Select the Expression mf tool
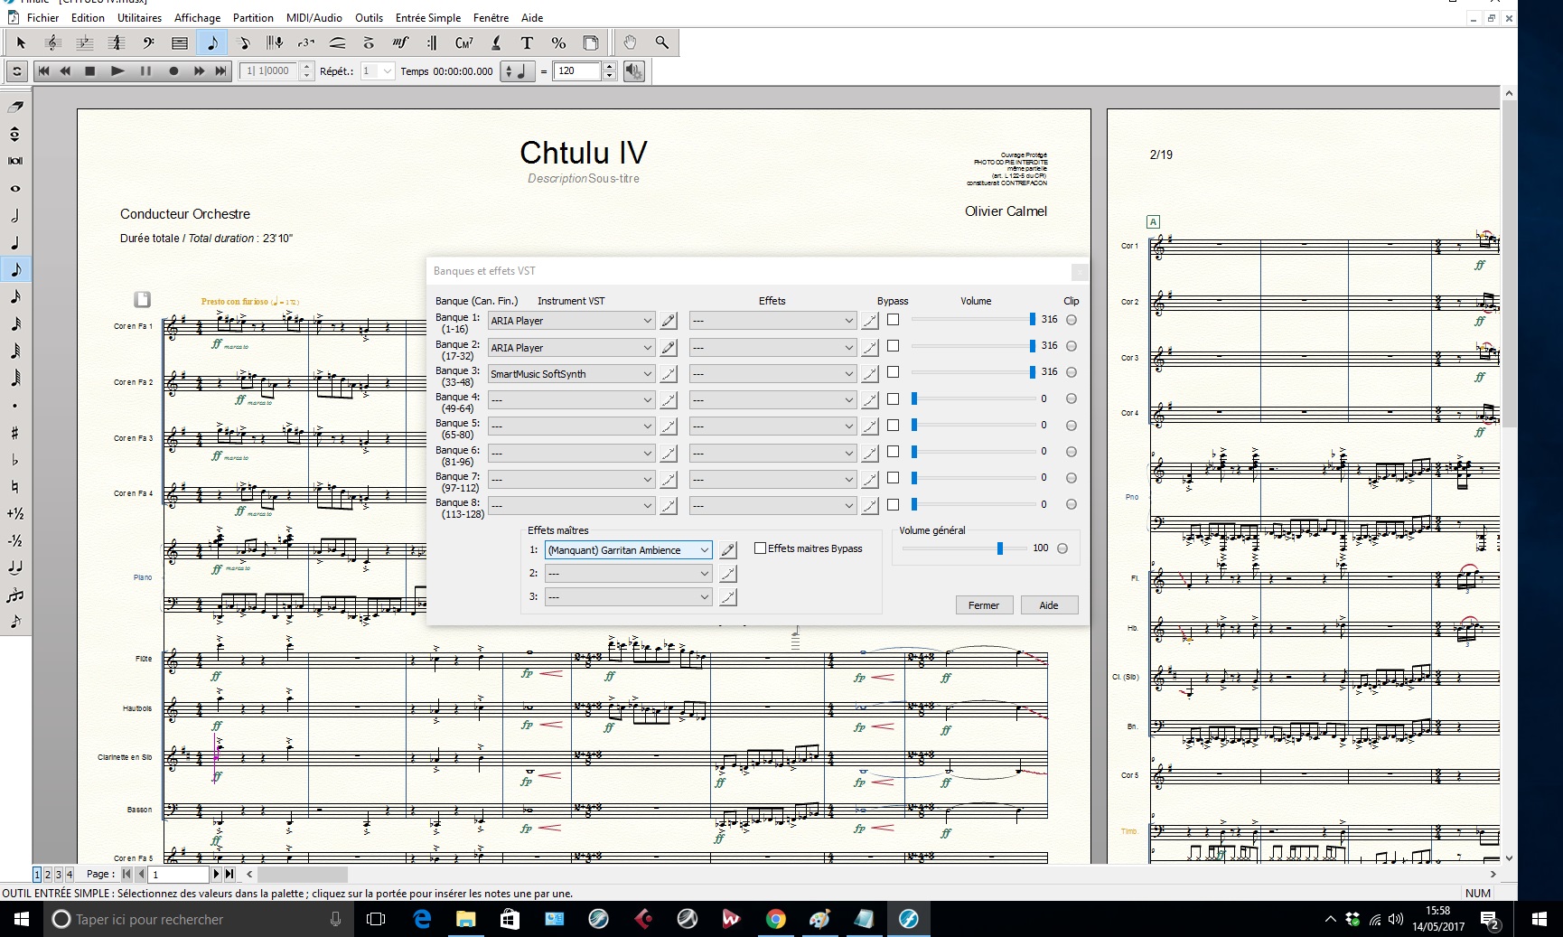The width and height of the screenshot is (1563, 937). [x=400, y=42]
